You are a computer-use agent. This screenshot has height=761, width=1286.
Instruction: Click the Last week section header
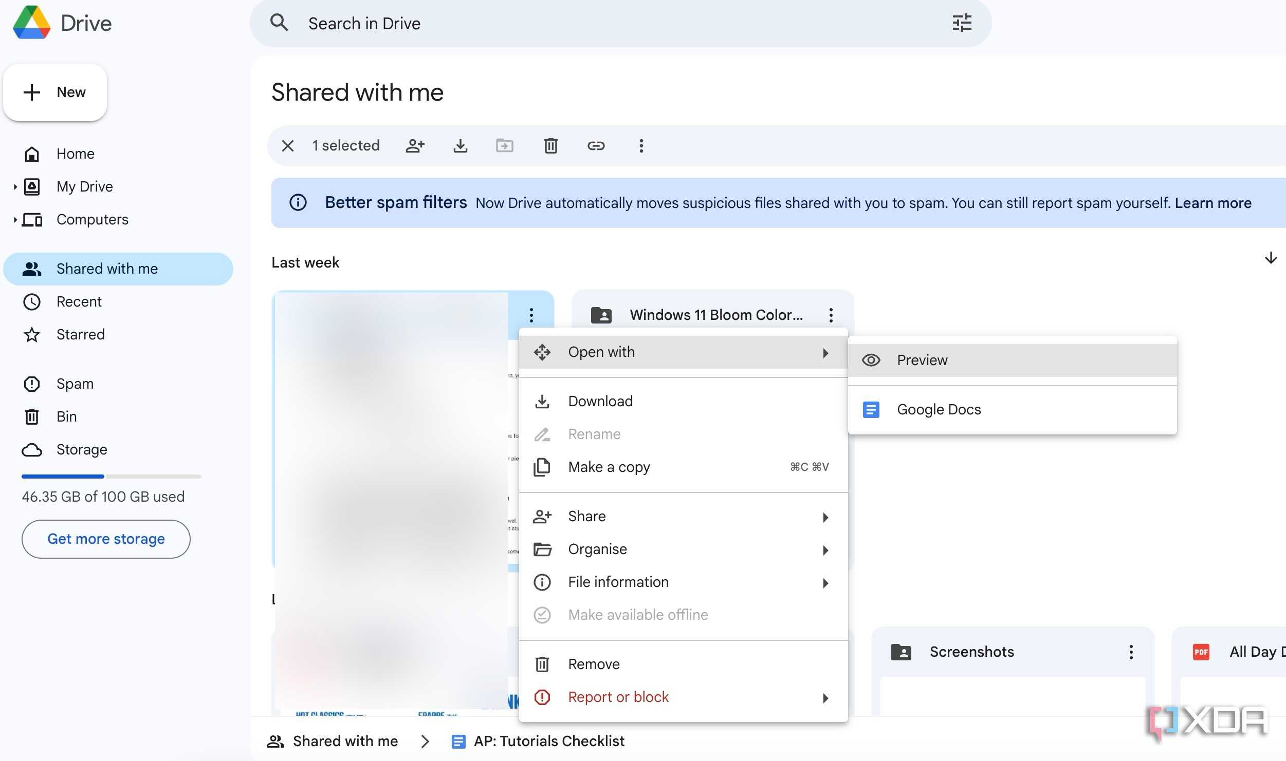tap(305, 263)
